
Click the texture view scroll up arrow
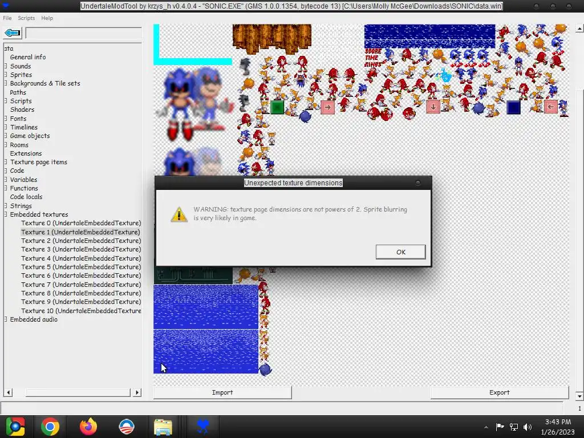[x=579, y=29]
